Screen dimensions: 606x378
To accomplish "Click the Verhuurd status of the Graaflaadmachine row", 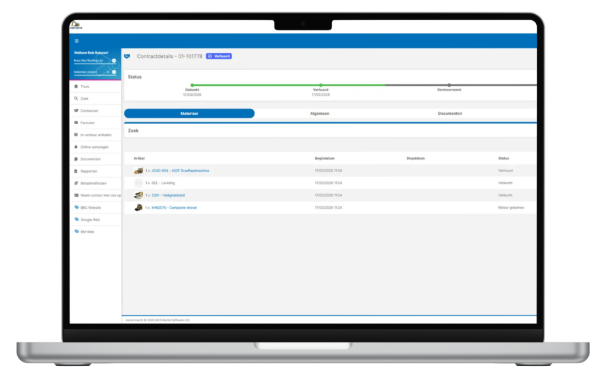I will [x=505, y=170].
